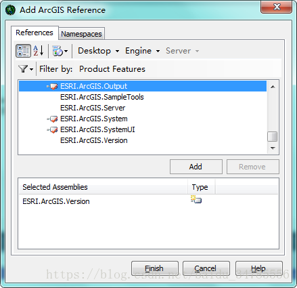The width and height of the screenshot is (297, 288).
Task: Expand the Engine dropdown menu
Action: coord(142,51)
